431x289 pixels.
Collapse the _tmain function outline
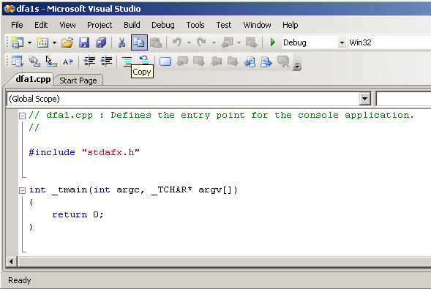coord(22,190)
